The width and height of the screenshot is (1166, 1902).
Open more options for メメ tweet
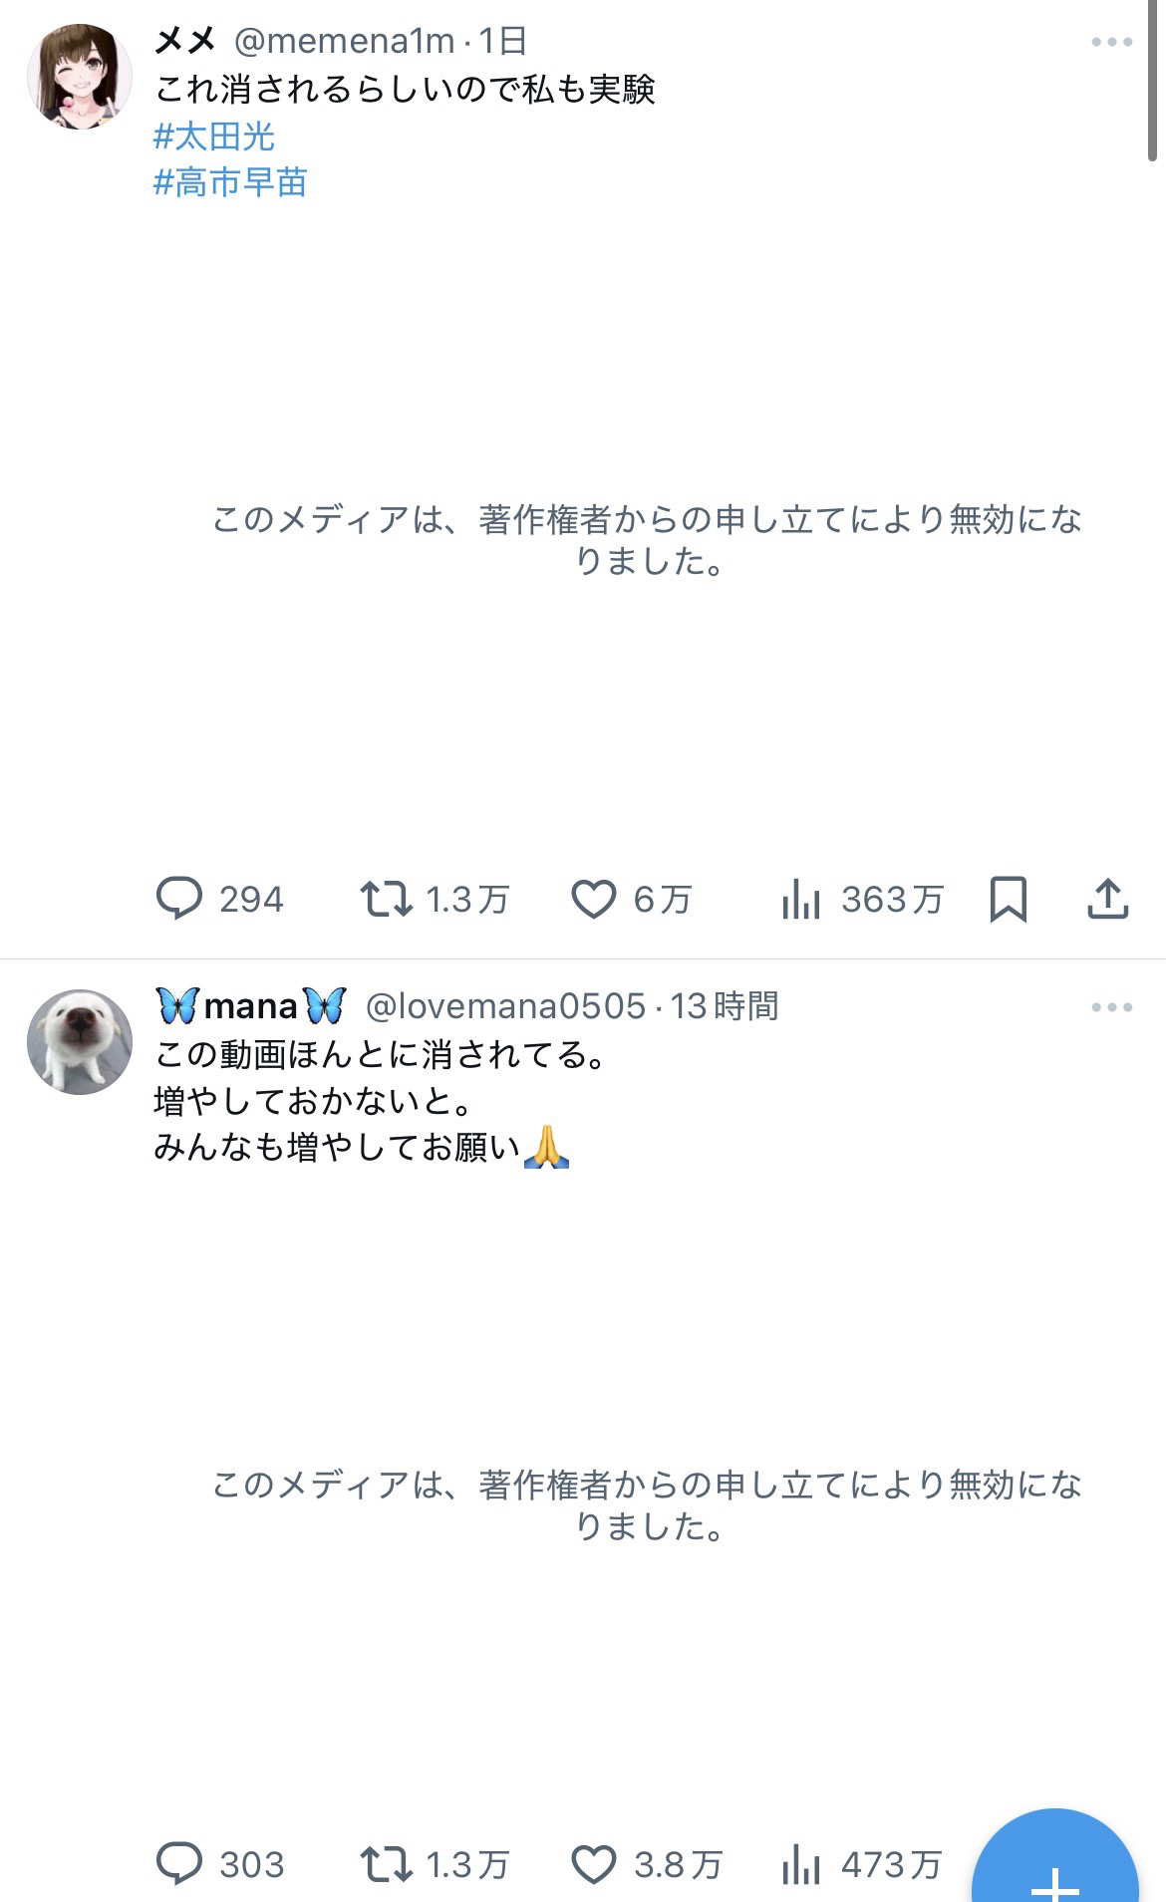pos(1111,42)
